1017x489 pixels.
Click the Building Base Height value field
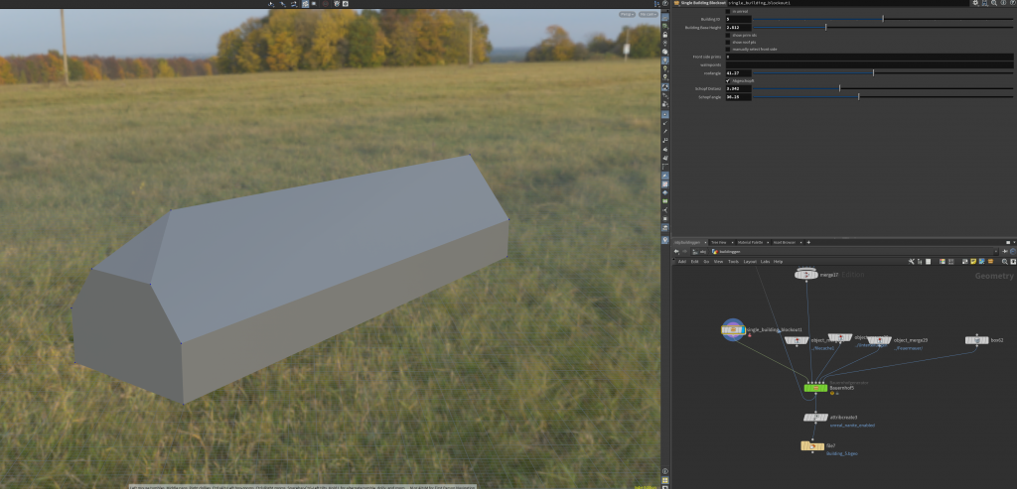click(738, 27)
